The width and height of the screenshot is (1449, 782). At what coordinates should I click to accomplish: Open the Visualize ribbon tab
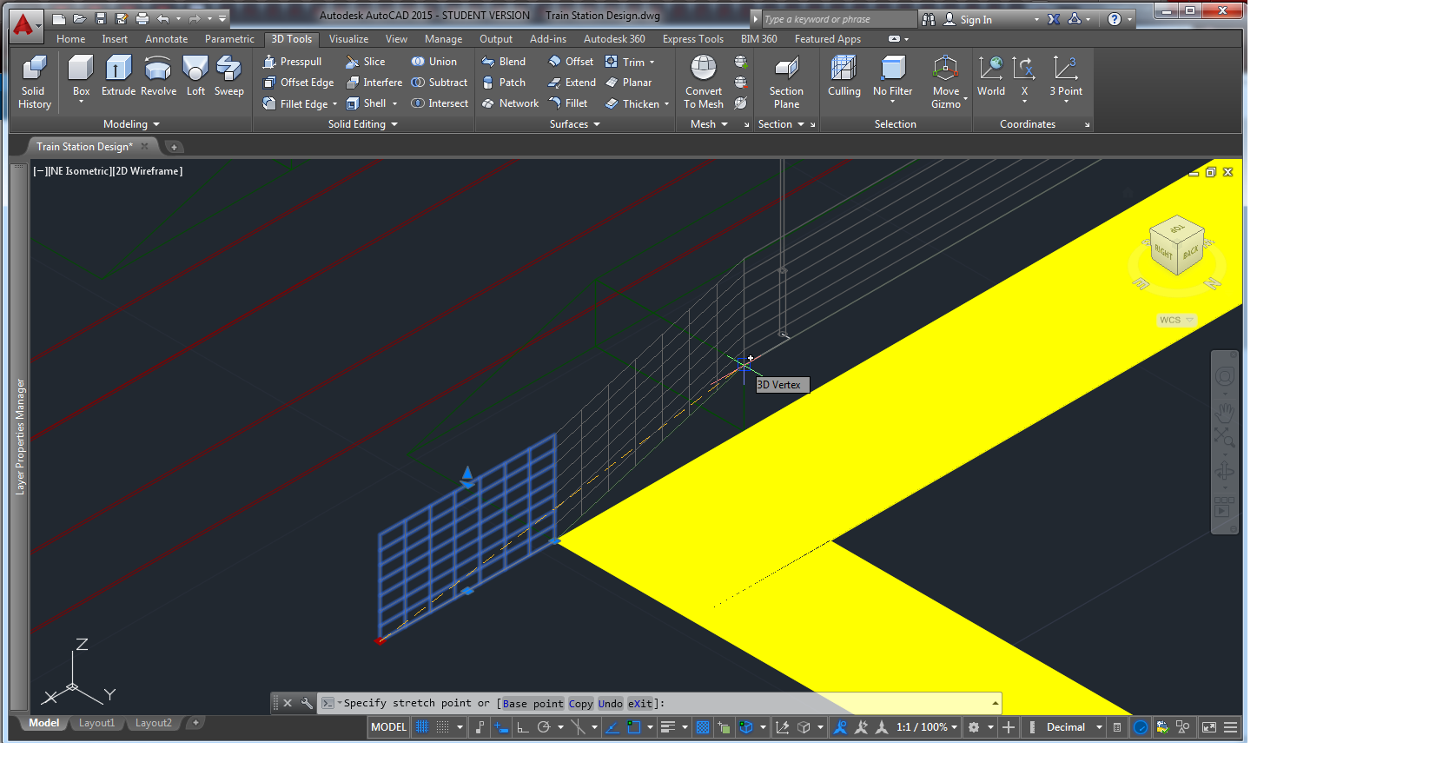[348, 39]
